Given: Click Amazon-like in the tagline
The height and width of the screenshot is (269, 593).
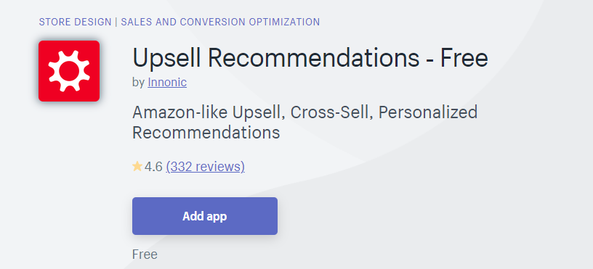Looking at the screenshot, I should coord(179,112).
